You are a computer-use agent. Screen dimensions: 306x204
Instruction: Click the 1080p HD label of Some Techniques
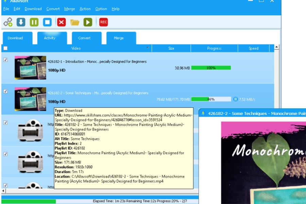point(56,102)
